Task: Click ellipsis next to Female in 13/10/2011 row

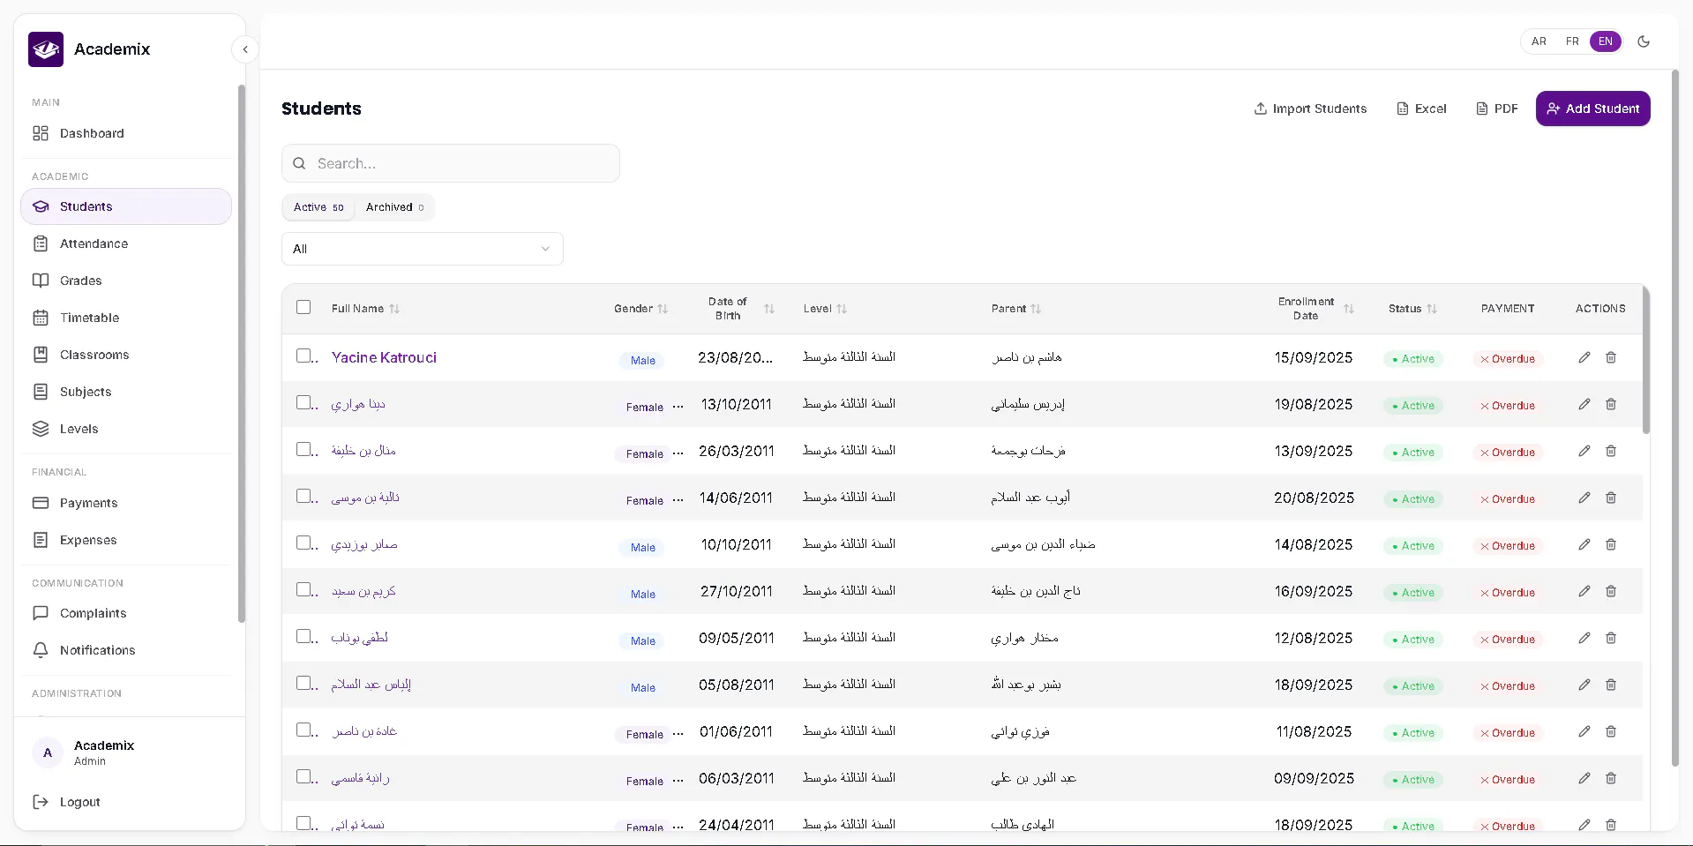Action: pyautogui.click(x=678, y=407)
